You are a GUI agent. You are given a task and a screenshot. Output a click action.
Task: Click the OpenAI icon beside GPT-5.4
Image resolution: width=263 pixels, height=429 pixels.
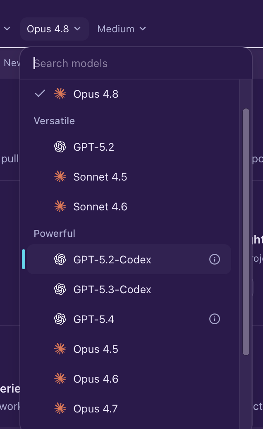point(60,319)
